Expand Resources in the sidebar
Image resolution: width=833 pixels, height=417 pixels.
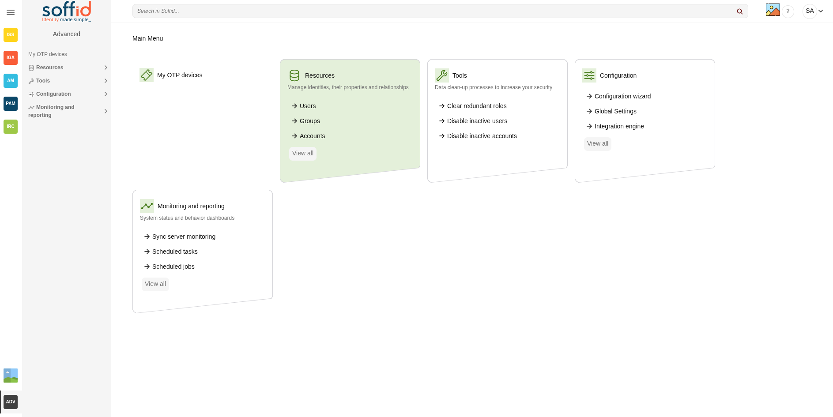68,68
